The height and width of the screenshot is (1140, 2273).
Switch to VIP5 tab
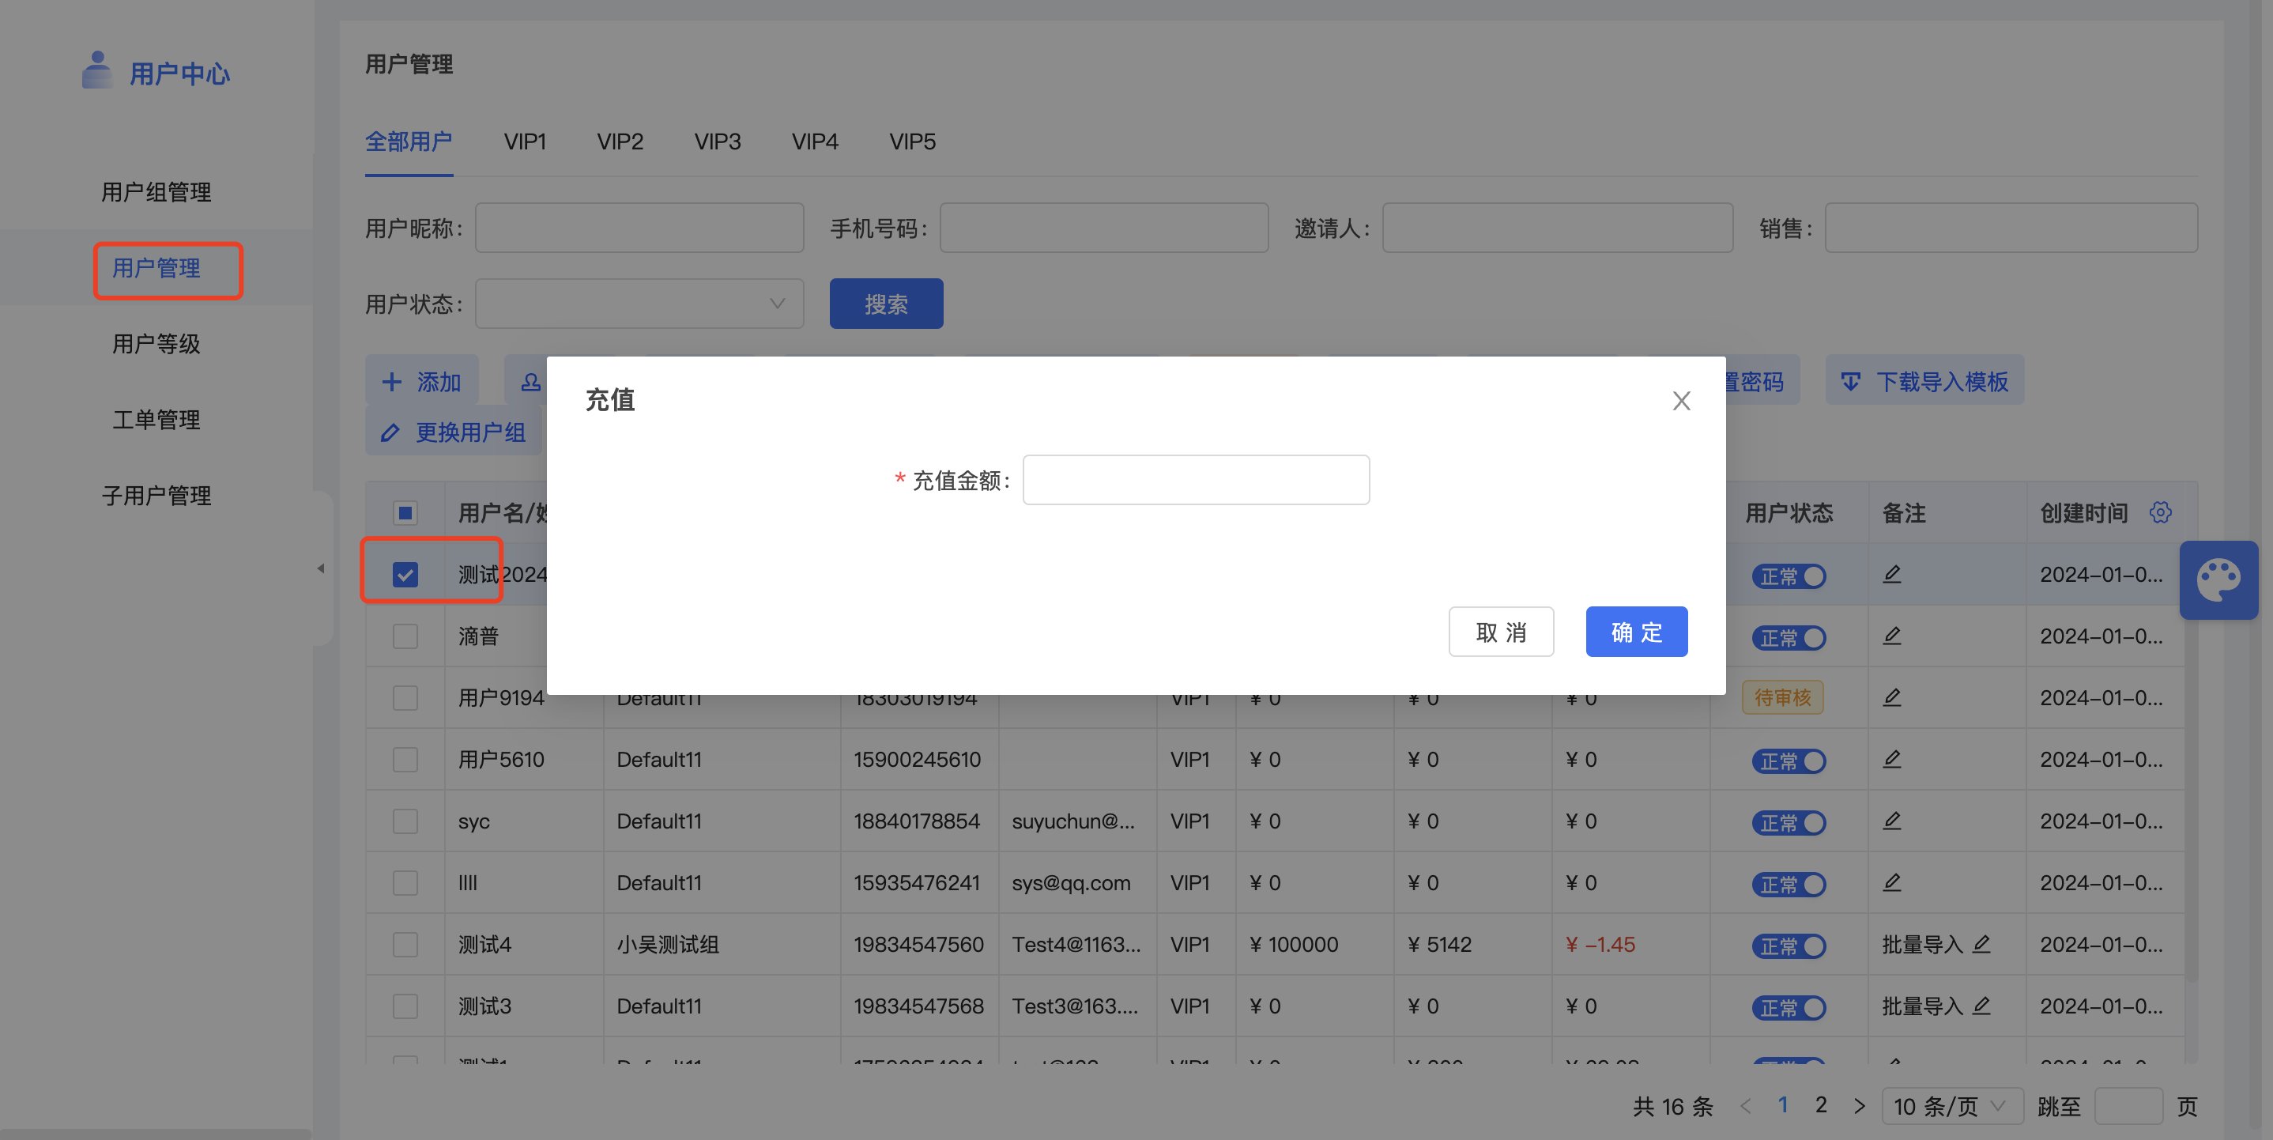click(912, 142)
